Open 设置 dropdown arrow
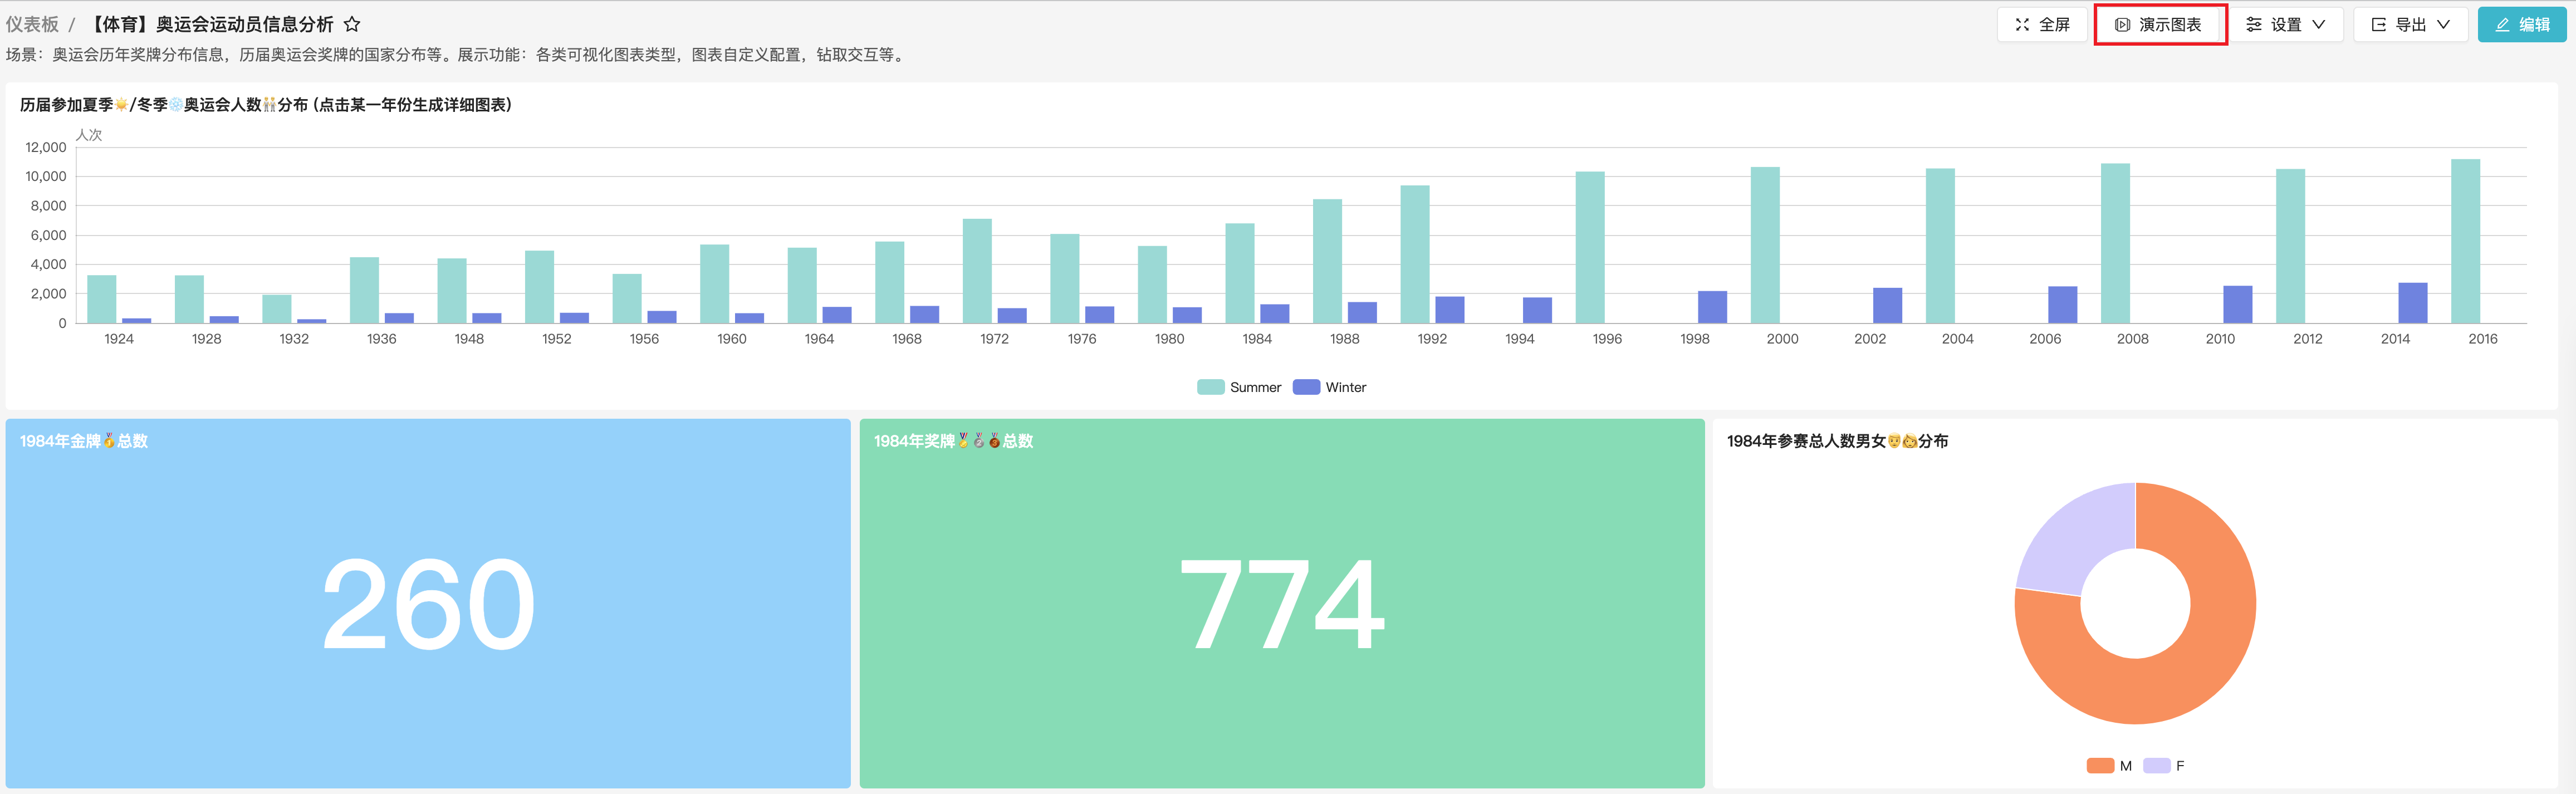The height and width of the screenshot is (794, 2576). coord(2319,24)
